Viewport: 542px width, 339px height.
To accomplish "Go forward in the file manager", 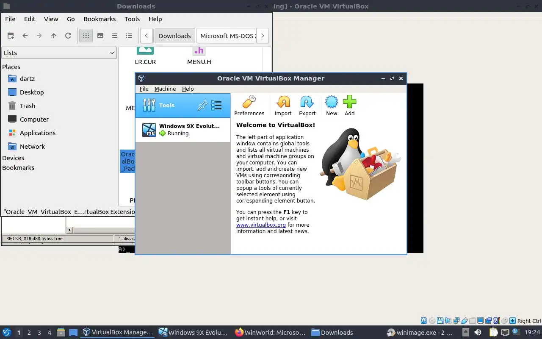I will pos(39,36).
